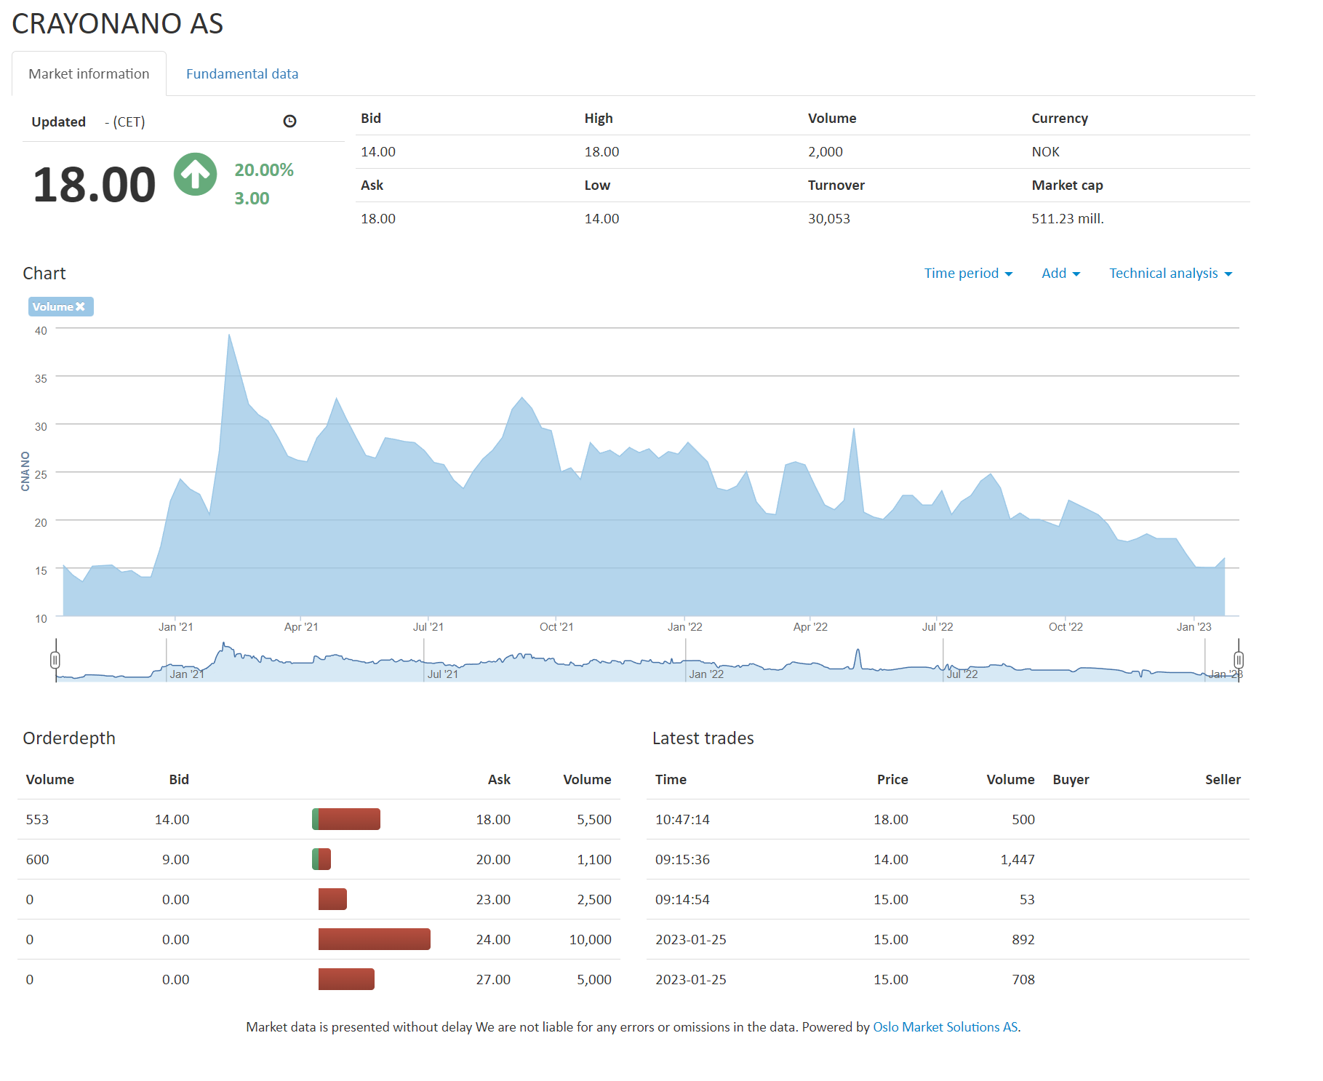Viewport: 1323px width, 1081px height.
Task: Click trade volume 1,447
Action: 1018,859
